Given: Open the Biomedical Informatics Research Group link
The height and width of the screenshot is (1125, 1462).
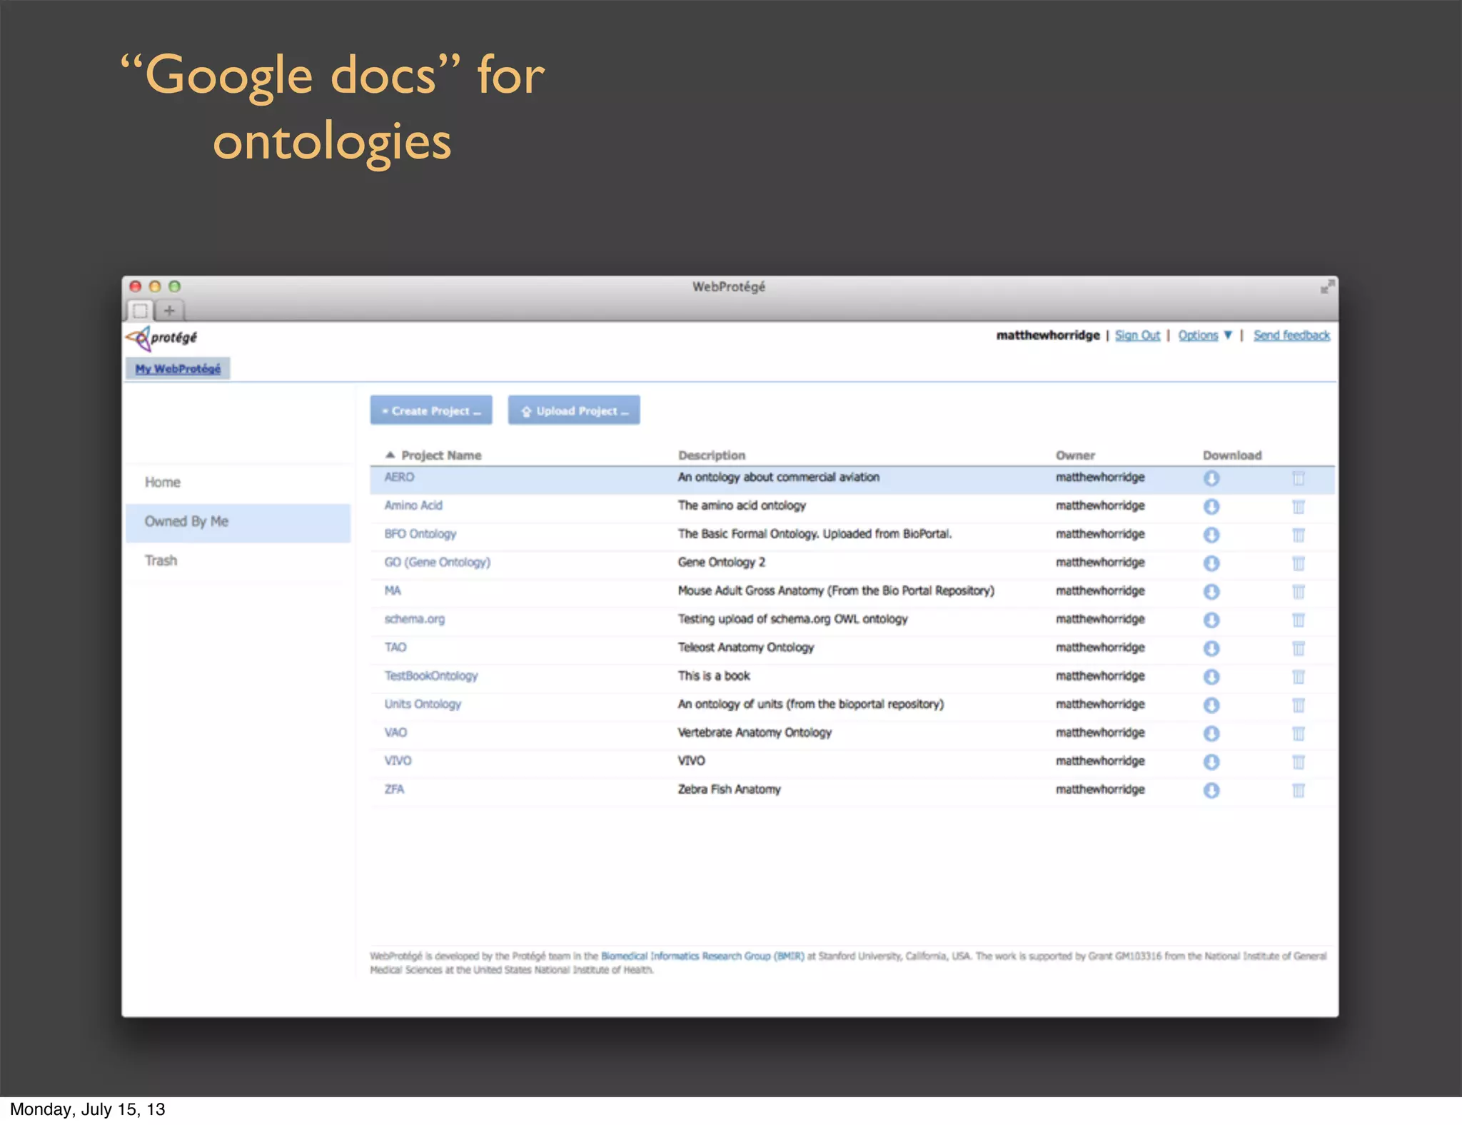Looking at the screenshot, I should point(702,956).
